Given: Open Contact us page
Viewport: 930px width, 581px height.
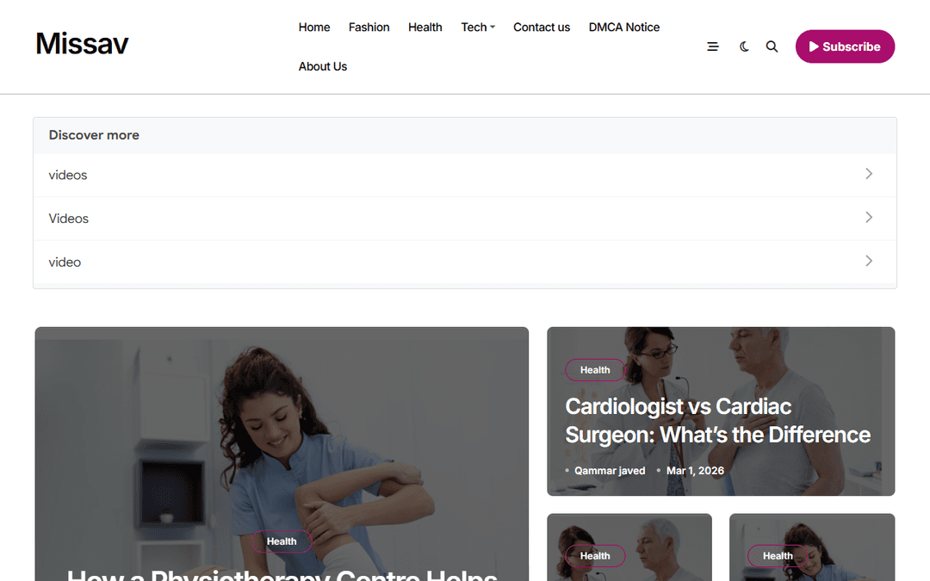Looking at the screenshot, I should (x=542, y=28).
